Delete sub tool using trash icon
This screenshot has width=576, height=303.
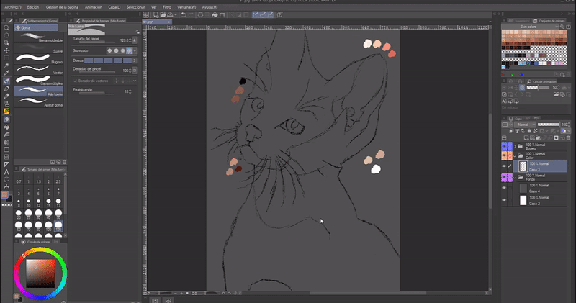point(63,163)
